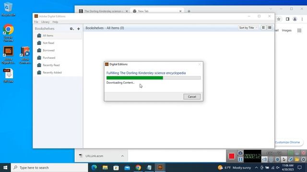Image resolution: width=307 pixels, height=172 pixels.
Task: Open the Help menu
Action: 55,22
